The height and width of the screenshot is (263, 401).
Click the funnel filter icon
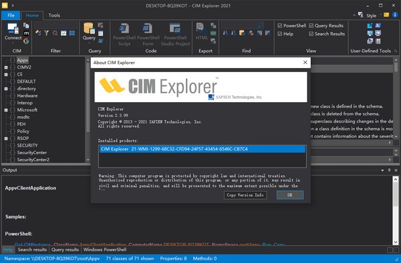pyautogui.click(x=46, y=33)
